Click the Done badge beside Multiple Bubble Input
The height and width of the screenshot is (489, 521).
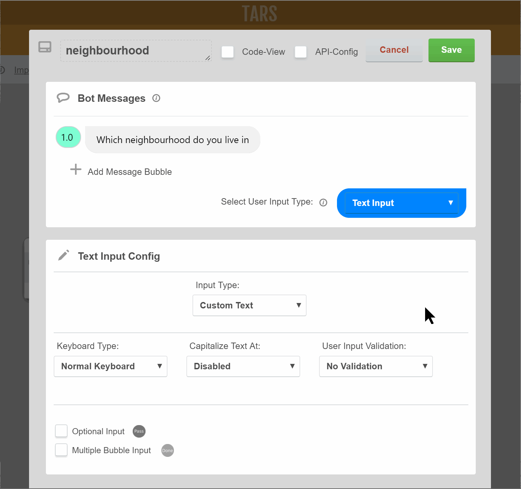[x=167, y=450]
